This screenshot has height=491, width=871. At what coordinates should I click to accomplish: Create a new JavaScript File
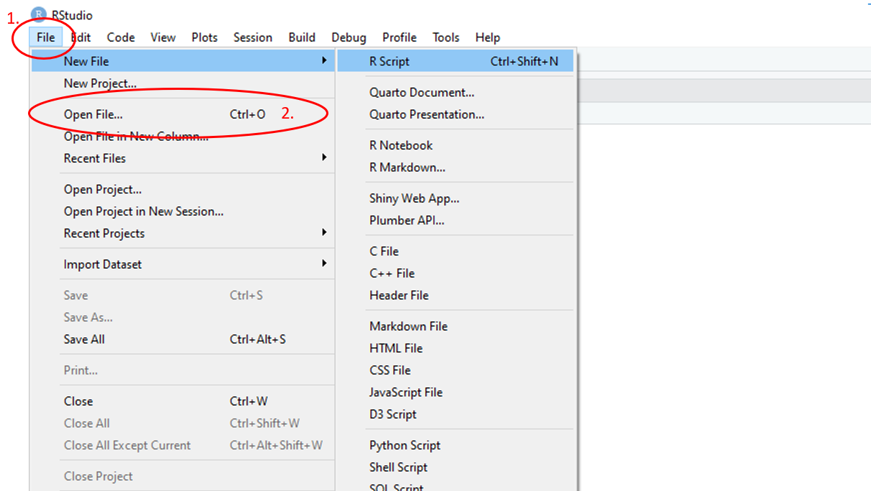(456, 393)
